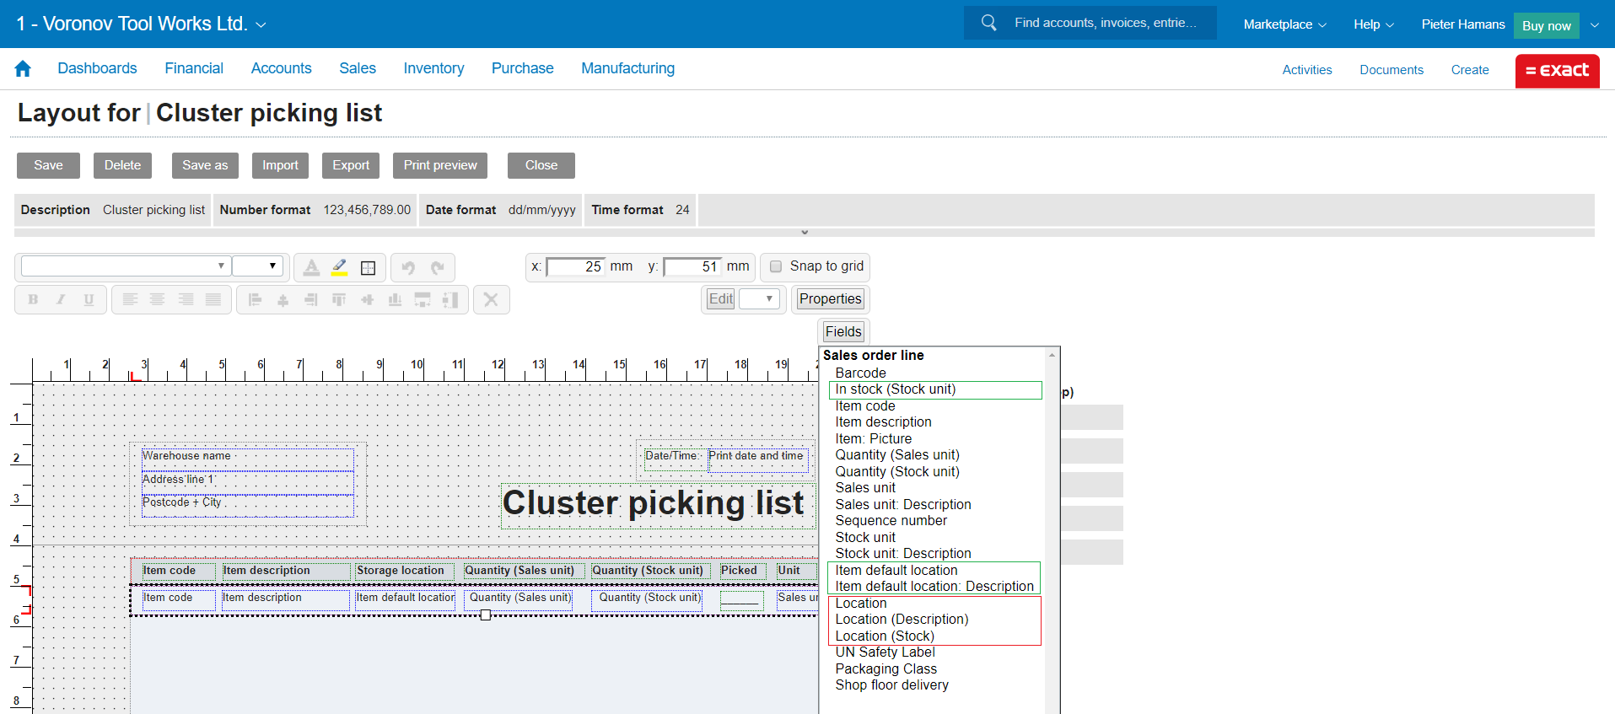This screenshot has width=1615, height=714.
Task: Select 'Item default location' in fields list
Action: tap(896, 570)
